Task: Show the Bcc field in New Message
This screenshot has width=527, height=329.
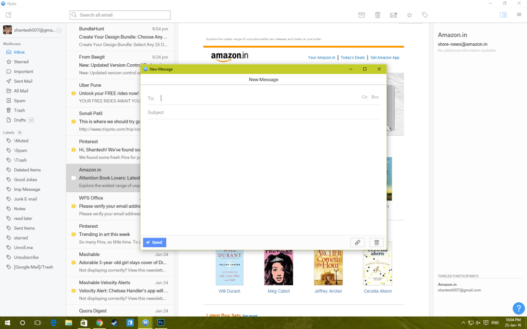Action: (x=375, y=97)
